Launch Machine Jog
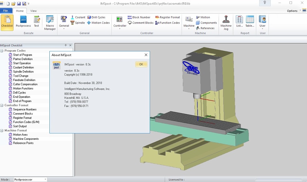The height and width of the screenshot is (182, 307). [x=226, y=23]
